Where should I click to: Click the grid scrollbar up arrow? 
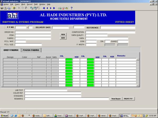tap(137, 59)
